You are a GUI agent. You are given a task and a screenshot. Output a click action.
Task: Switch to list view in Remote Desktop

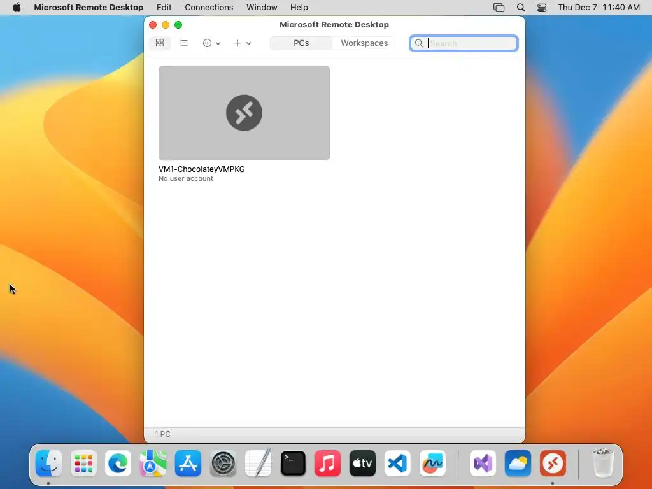[x=183, y=43]
